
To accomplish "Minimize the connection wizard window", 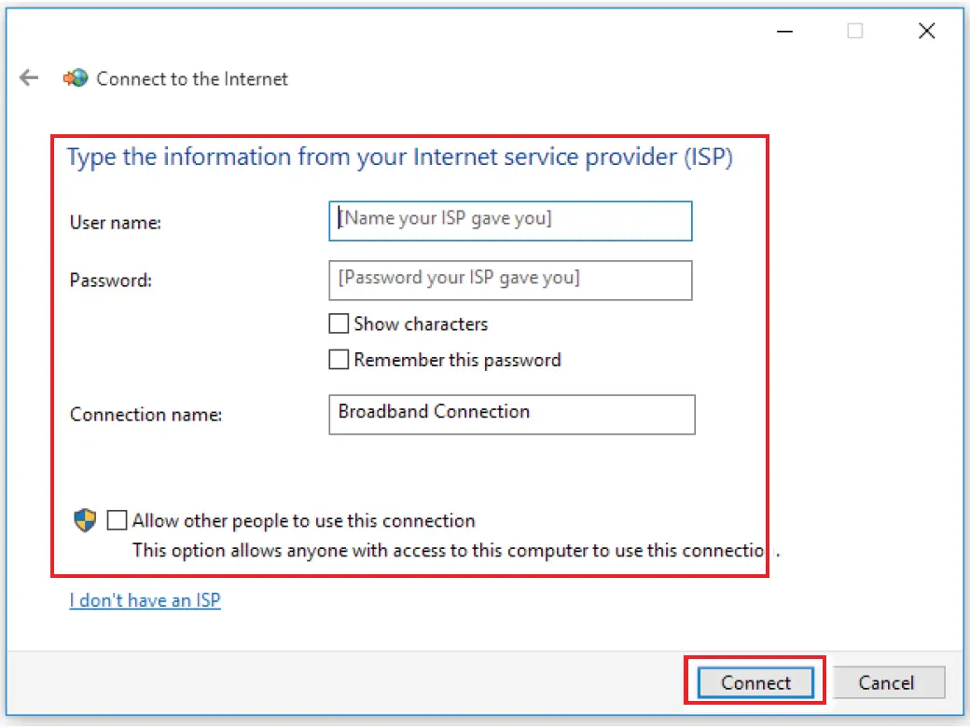I will pos(785,31).
